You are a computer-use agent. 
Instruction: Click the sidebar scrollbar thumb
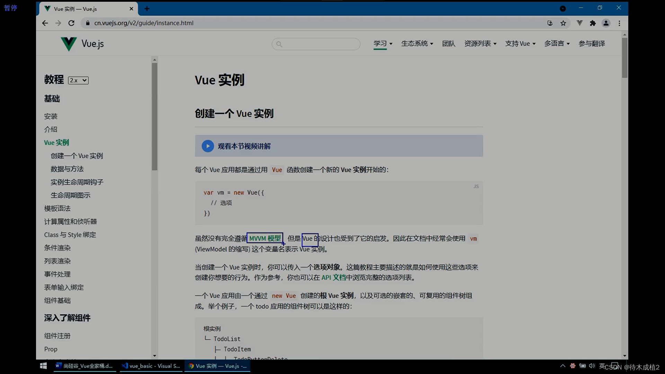click(x=154, y=117)
